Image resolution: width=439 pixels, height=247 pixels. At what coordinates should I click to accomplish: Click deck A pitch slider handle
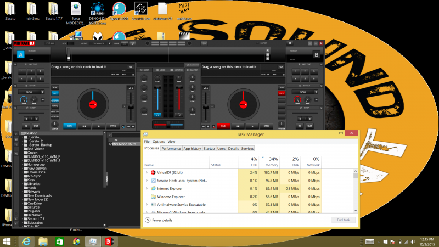[131, 106]
